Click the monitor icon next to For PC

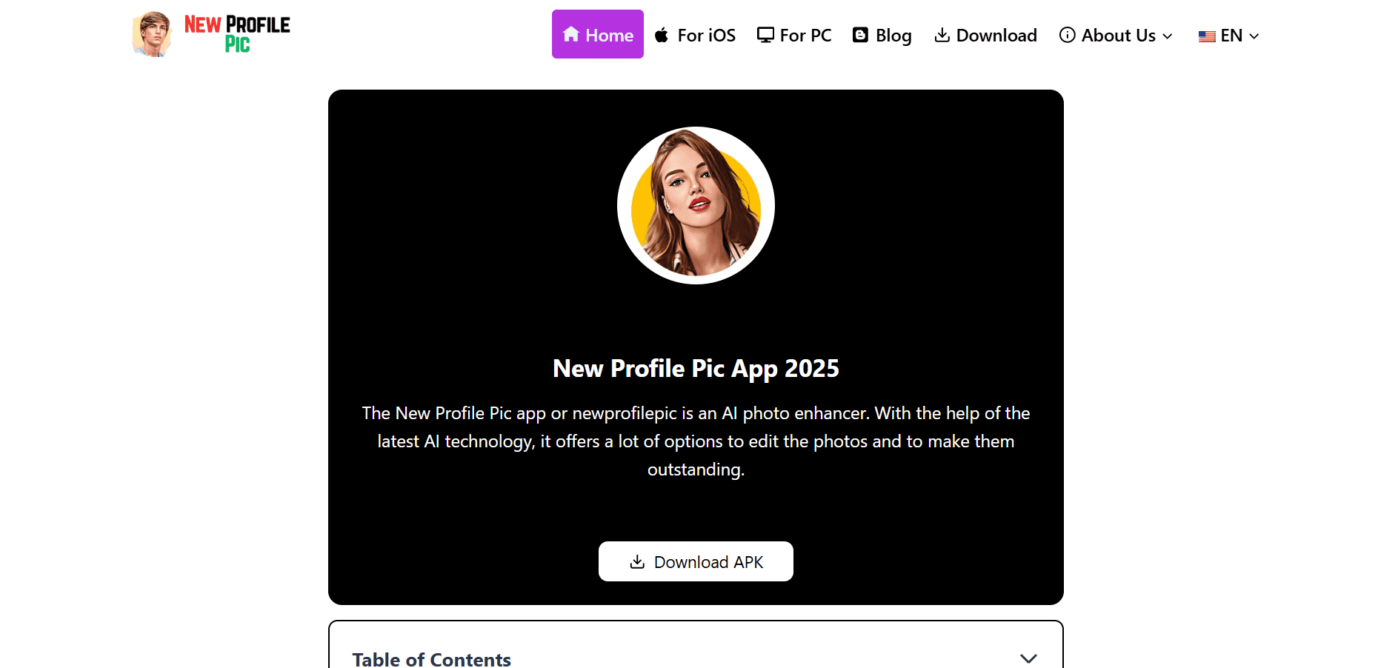(765, 35)
